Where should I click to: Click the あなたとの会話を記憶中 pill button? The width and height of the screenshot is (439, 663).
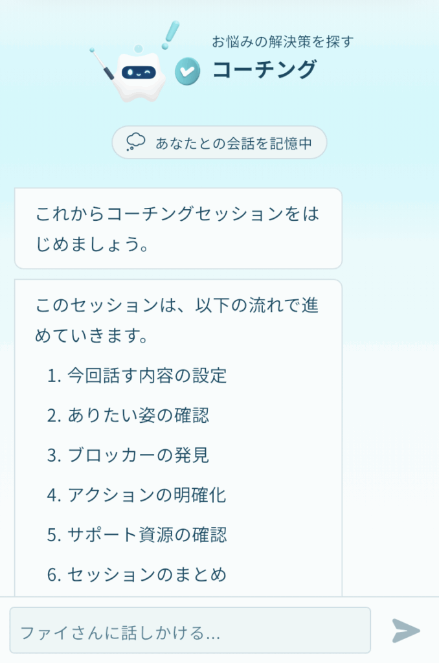click(x=219, y=142)
